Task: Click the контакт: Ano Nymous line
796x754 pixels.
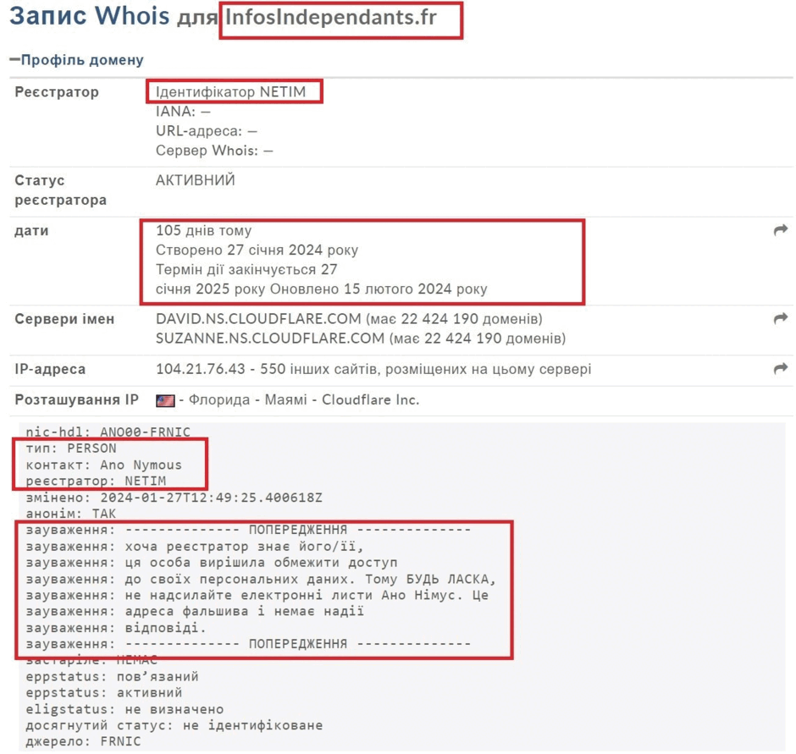Action: (x=103, y=465)
